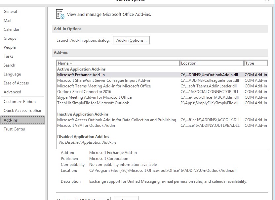Viewport: 275px width, 200px height.
Task: Click the UCAddin.dll location cell
Action: point(210,97)
